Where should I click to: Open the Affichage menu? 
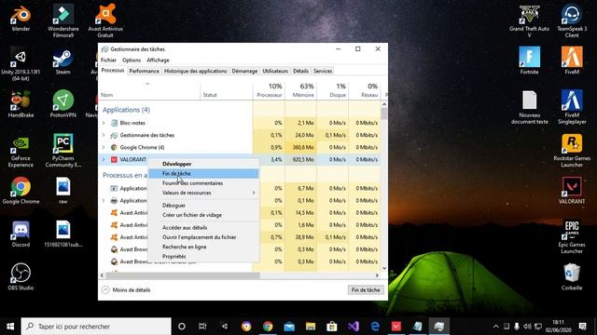click(x=158, y=60)
